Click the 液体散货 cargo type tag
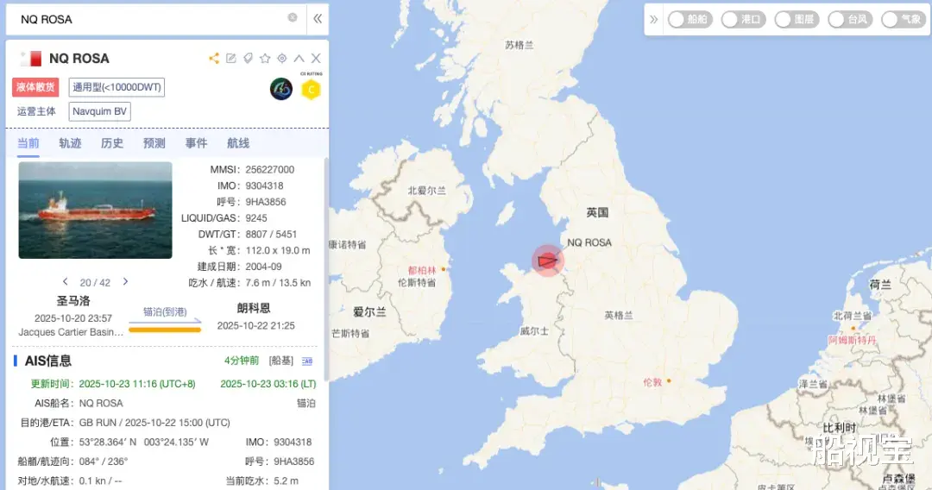932x490 pixels. (35, 87)
